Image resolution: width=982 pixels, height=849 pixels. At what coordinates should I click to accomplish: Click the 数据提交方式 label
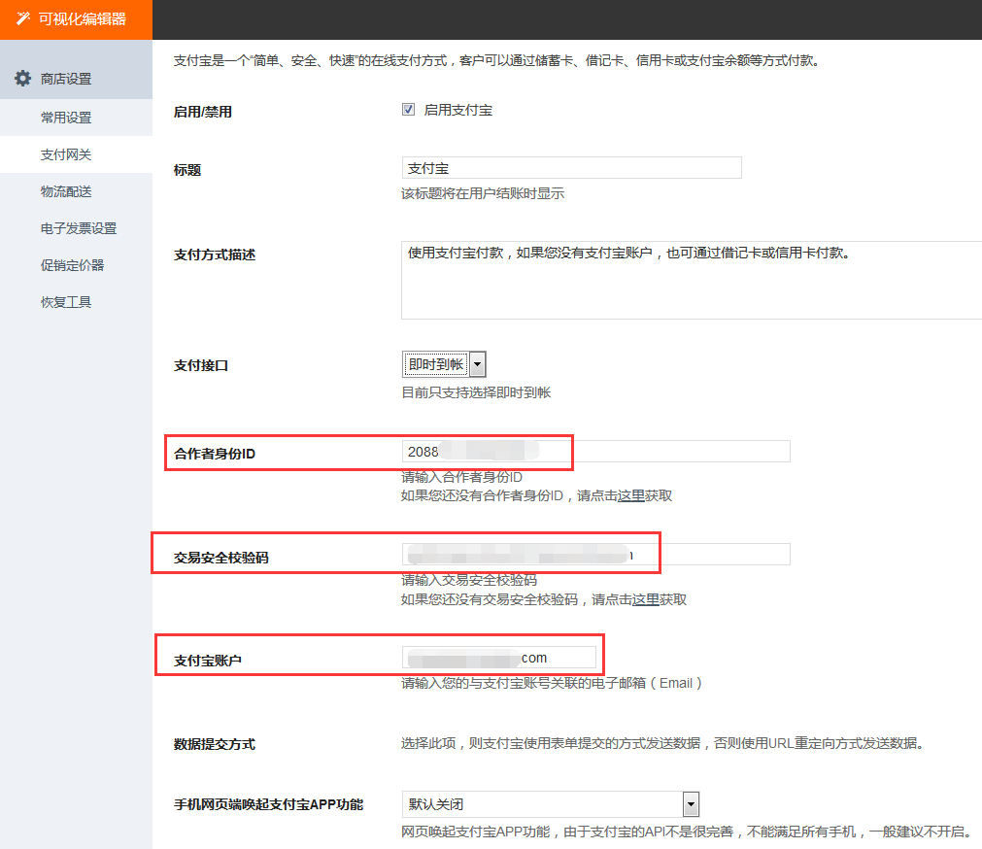click(x=215, y=744)
